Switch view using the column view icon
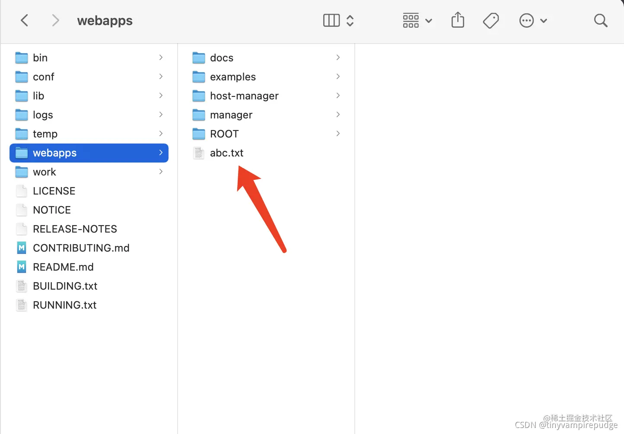Image resolution: width=624 pixels, height=434 pixels. click(331, 20)
